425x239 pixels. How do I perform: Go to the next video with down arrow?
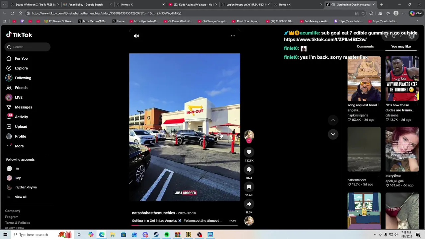click(x=333, y=134)
